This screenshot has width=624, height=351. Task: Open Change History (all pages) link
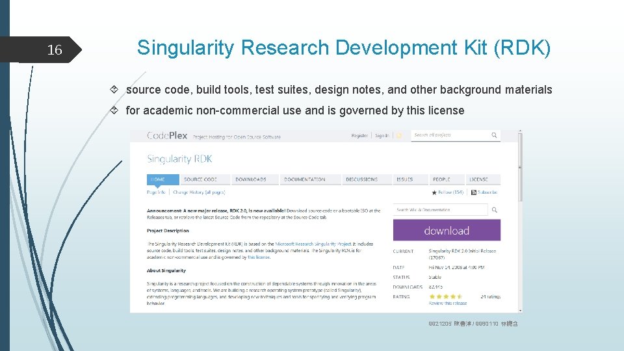tap(199, 192)
